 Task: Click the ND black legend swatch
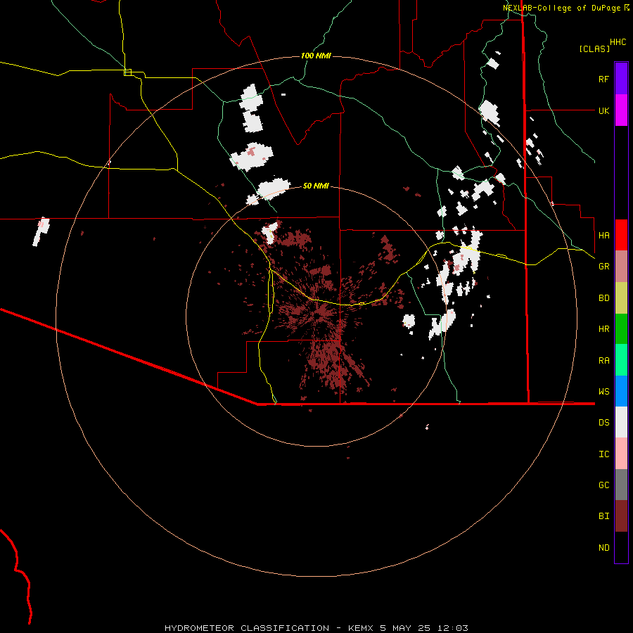coord(621,547)
